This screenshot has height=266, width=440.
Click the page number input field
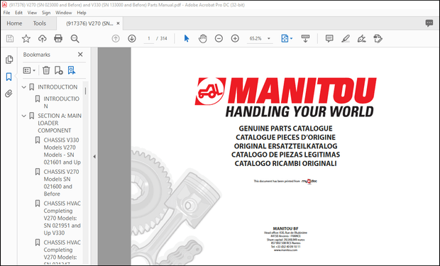[149, 38]
